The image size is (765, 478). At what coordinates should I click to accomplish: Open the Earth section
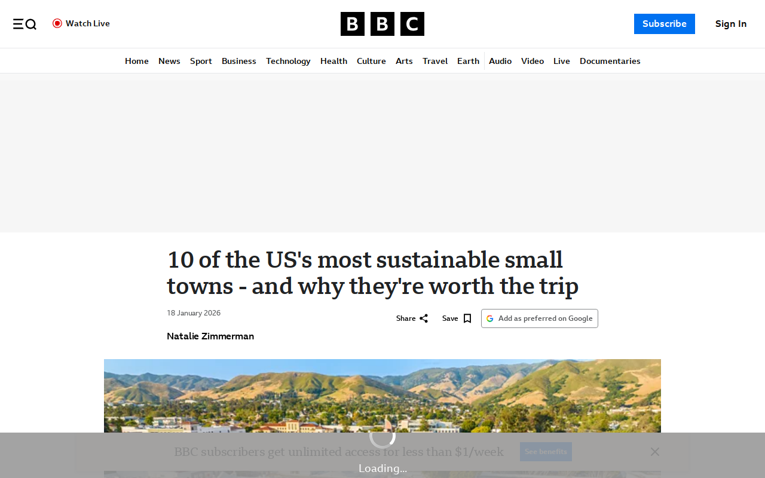pos(468,61)
